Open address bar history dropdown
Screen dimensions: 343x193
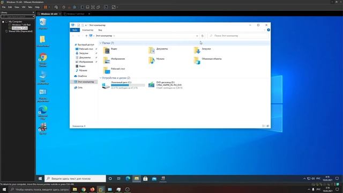coord(197,36)
